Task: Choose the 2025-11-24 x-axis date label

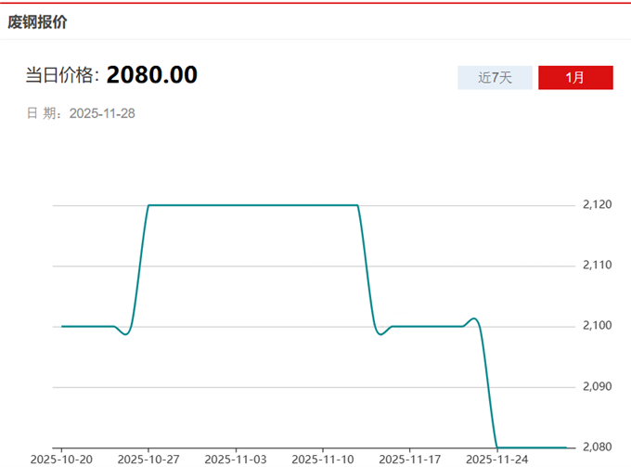Action: click(496, 459)
